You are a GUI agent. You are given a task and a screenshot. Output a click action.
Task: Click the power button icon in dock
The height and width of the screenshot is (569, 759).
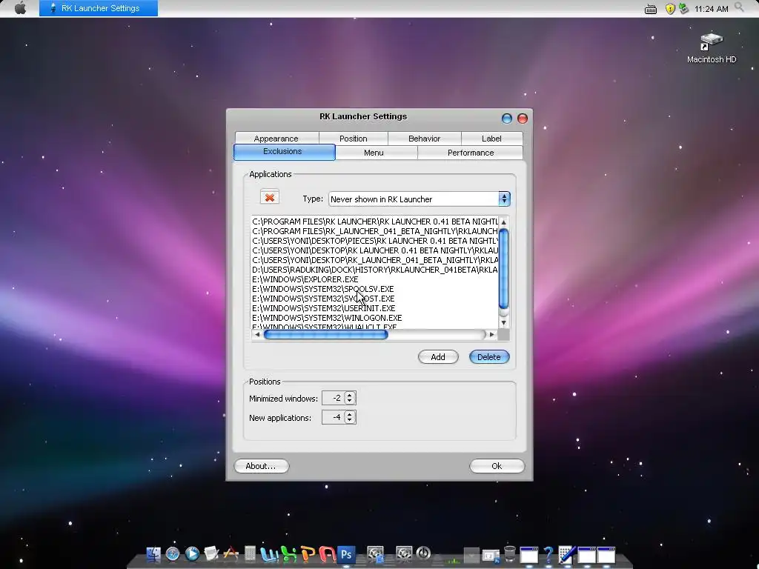[x=423, y=553]
